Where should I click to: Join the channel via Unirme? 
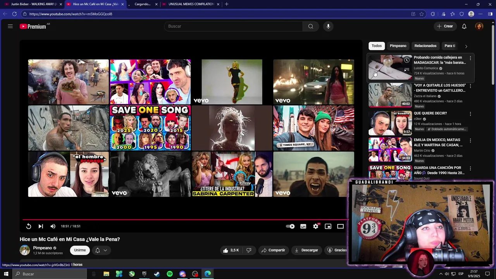coord(80,250)
